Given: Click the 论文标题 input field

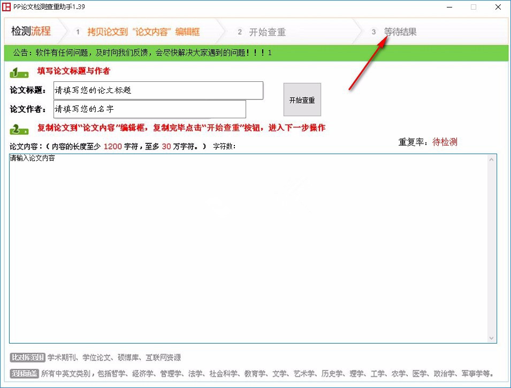Looking at the screenshot, I should coord(158,90).
